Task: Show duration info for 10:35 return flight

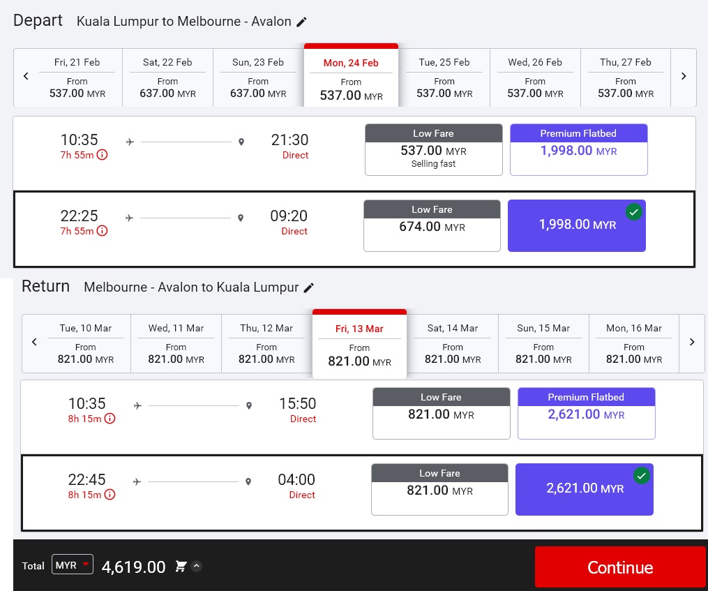Action: click(x=110, y=419)
